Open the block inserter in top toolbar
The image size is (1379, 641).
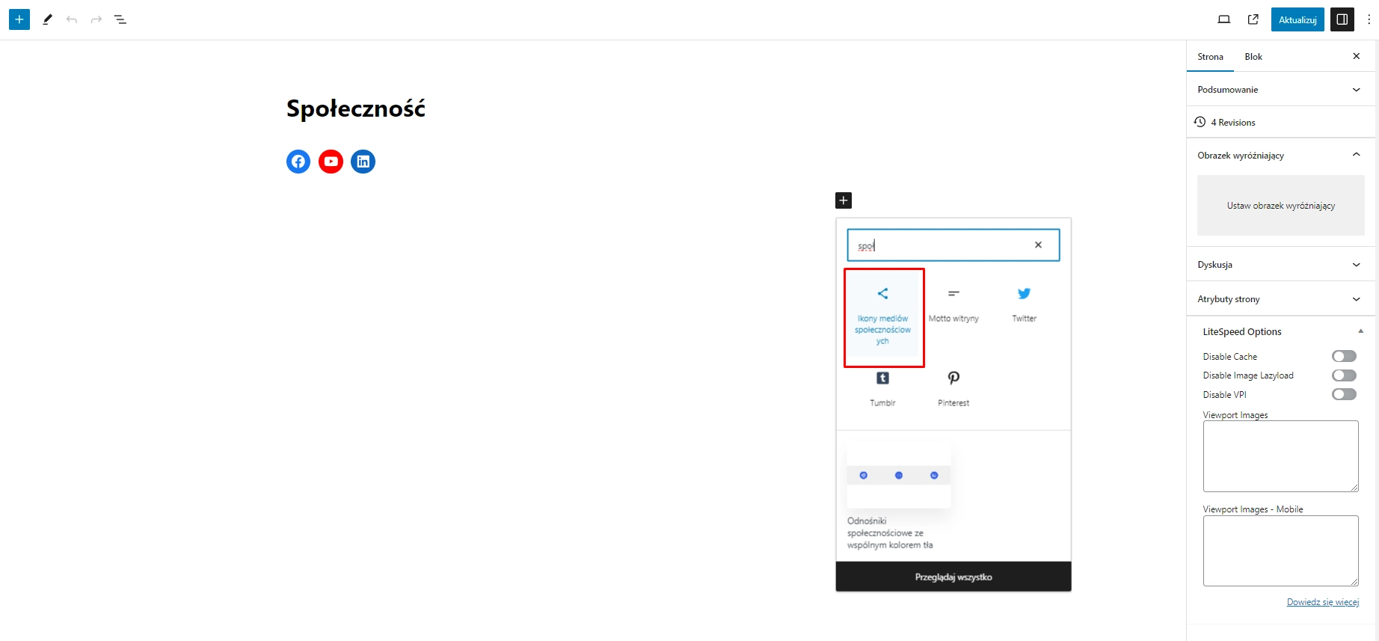[x=19, y=19]
